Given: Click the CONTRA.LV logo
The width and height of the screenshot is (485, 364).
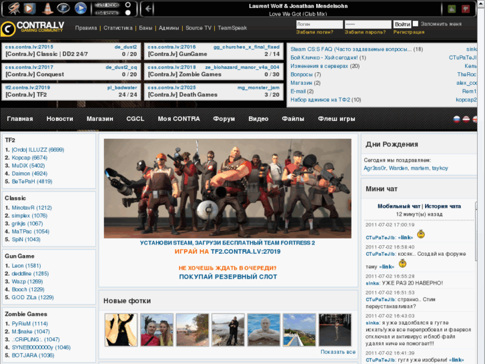Looking at the screenshot, I should [33, 29].
